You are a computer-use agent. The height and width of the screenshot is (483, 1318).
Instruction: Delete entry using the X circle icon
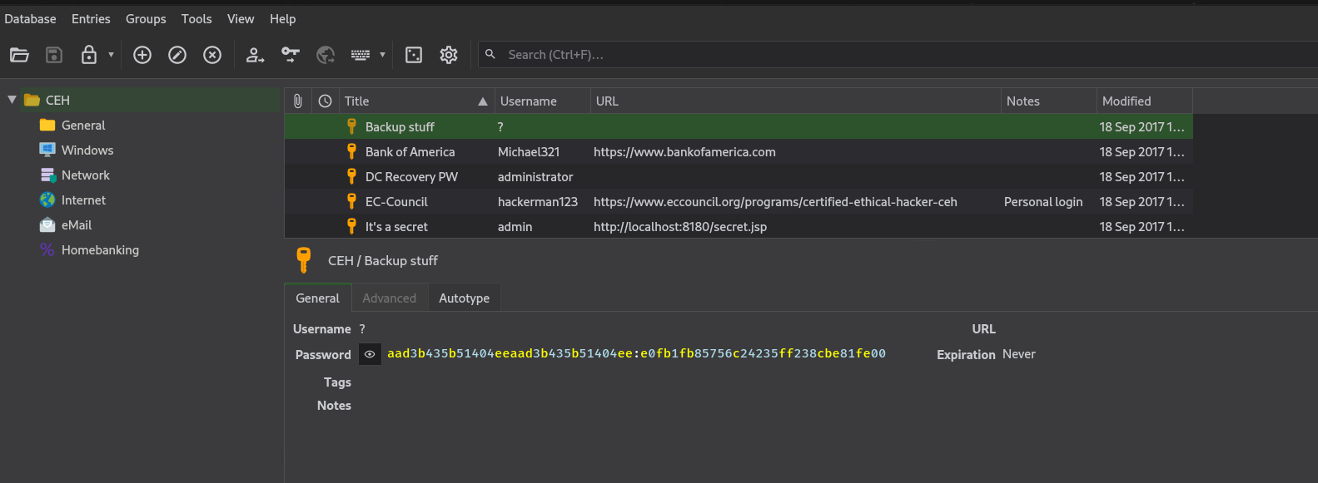[x=212, y=55]
